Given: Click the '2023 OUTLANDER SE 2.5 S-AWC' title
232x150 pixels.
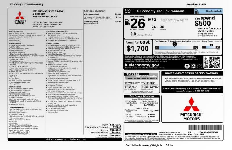Looking at the screenshot, I should [x=48, y=11].
